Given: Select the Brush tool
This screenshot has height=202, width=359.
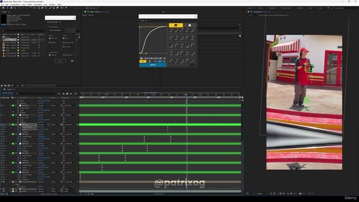Looking at the screenshot, I should pyautogui.click(x=50, y=8).
